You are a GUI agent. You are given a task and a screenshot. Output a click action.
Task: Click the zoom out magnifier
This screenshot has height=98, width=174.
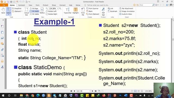point(47,8)
